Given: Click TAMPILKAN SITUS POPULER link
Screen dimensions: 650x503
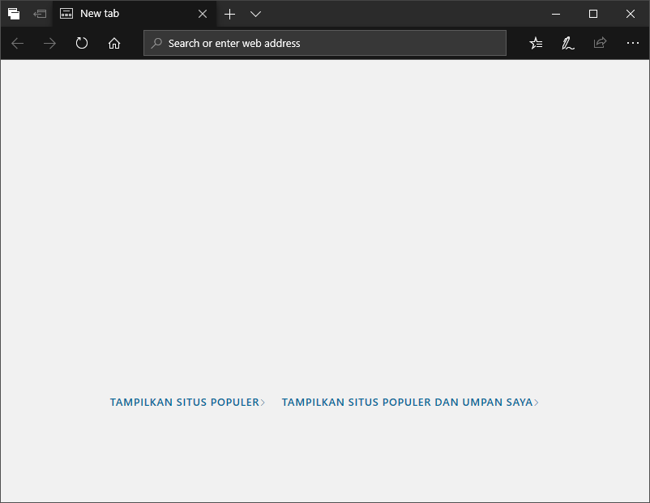Looking at the screenshot, I should click(x=187, y=402).
